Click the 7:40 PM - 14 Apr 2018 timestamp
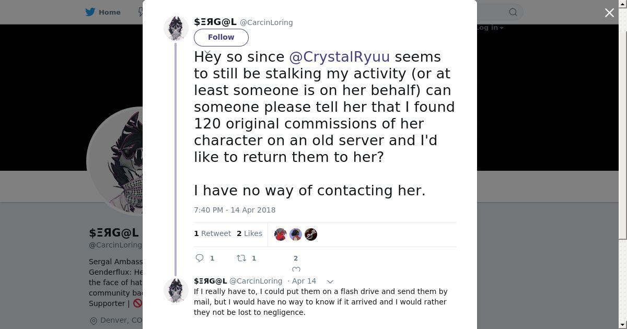Screen dimensions: 627x329 coord(235,210)
